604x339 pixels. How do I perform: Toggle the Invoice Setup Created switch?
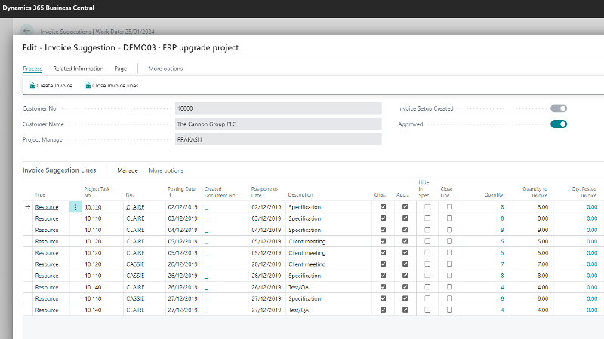click(x=559, y=108)
